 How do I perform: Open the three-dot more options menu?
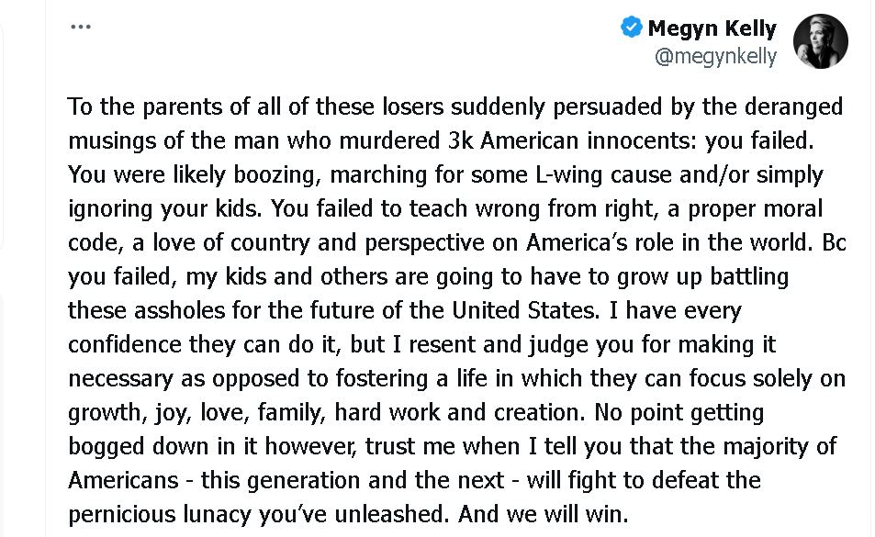tap(81, 27)
